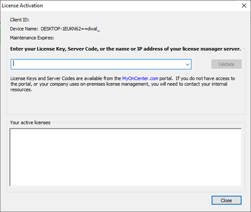
Task: Click the DESKTOP-1EUKN62==dwal_ device value
Action: tap(70, 29)
